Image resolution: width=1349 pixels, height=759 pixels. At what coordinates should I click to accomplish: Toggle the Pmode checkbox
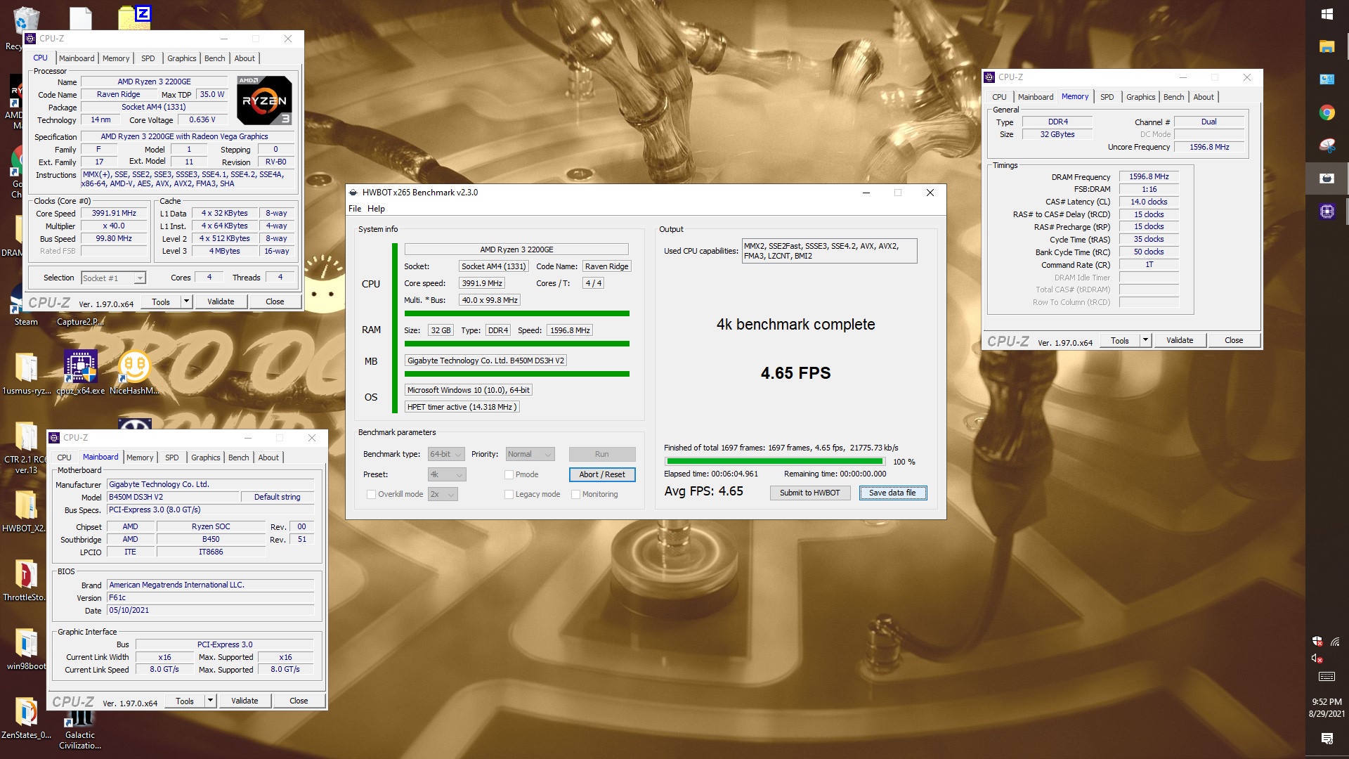[x=509, y=474]
